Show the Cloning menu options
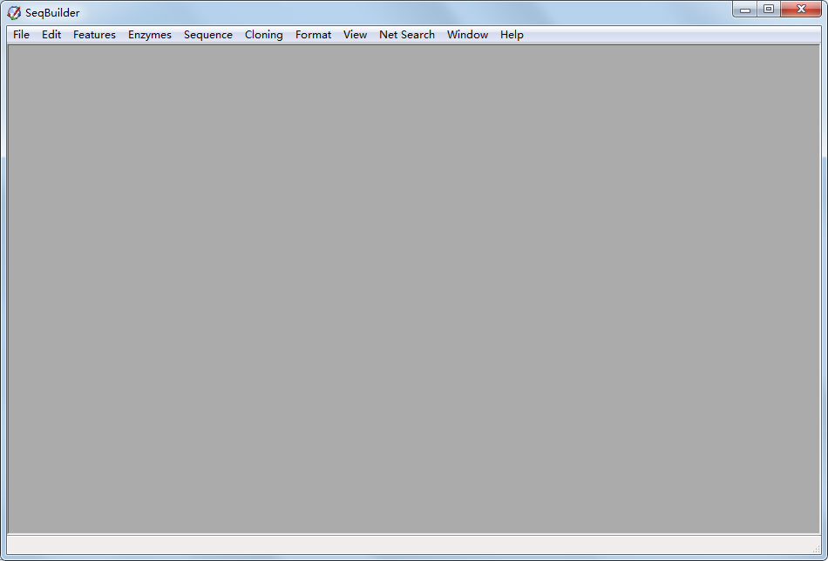Viewport: 828px width, 561px height. pyautogui.click(x=263, y=35)
